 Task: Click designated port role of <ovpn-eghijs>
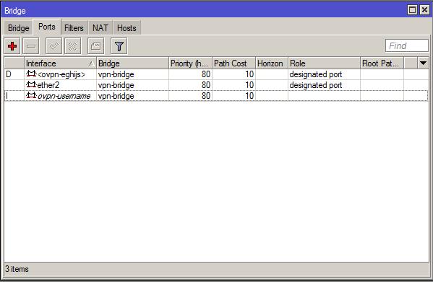coord(316,74)
